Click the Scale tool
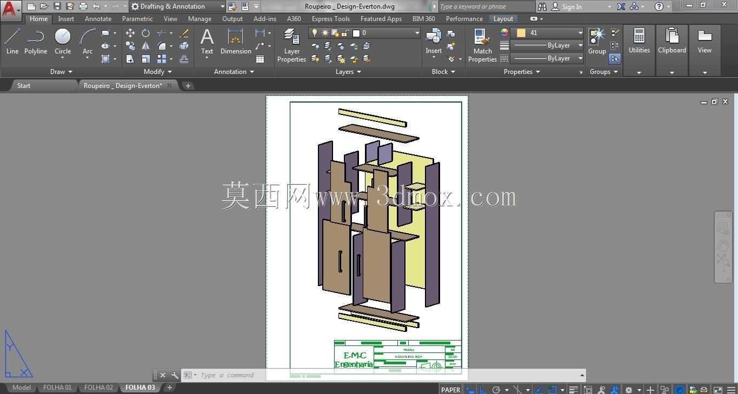The height and width of the screenshot is (394, 738). click(x=145, y=59)
